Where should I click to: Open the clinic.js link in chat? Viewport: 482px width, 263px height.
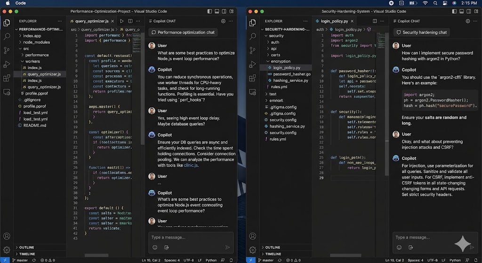click(x=191, y=165)
